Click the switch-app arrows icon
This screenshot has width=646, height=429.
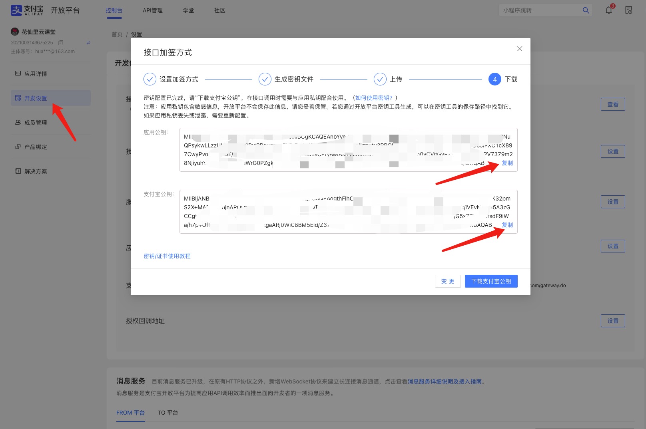pos(88,43)
